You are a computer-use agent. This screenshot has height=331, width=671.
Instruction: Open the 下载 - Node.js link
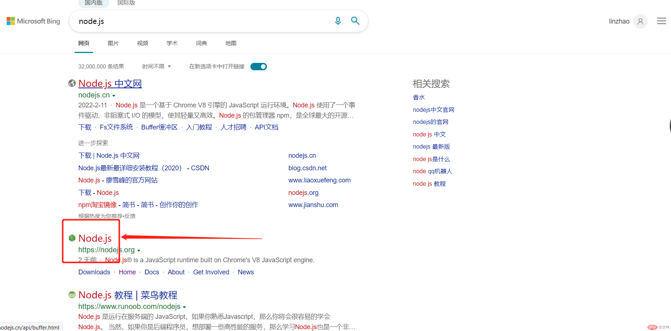(x=99, y=193)
